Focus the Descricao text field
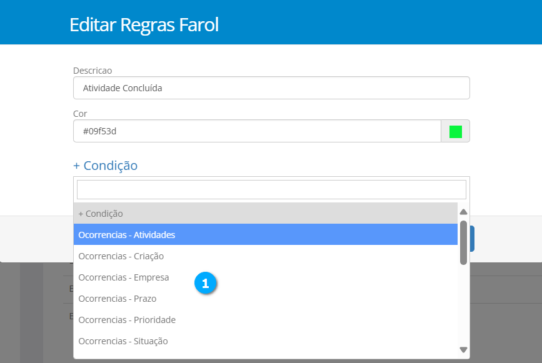The width and height of the screenshot is (542, 363). tap(271, 88)
